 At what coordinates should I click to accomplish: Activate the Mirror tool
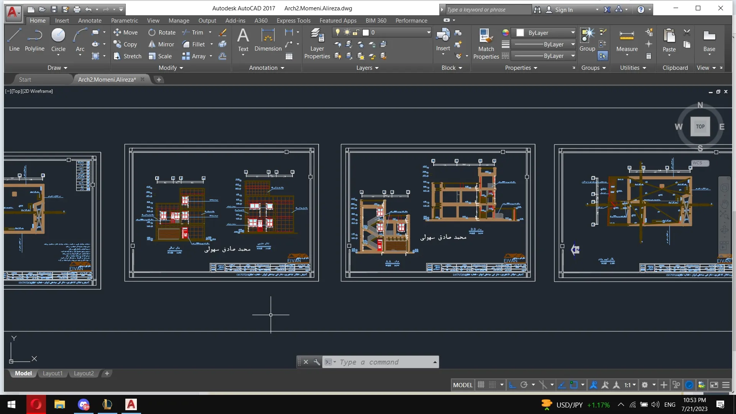[161, 44]
